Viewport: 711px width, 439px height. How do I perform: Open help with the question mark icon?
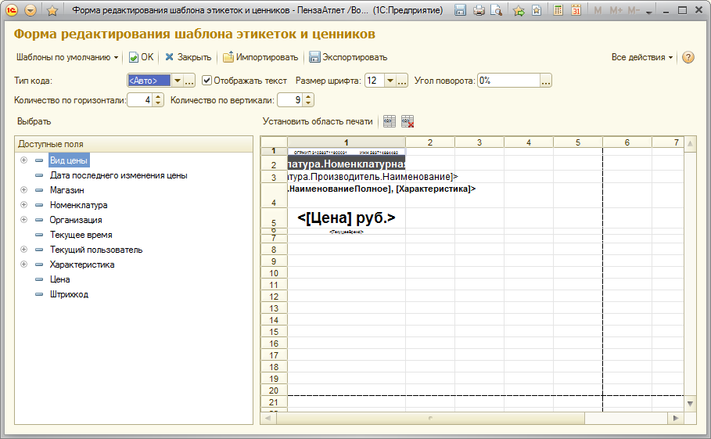pos(688,57)
